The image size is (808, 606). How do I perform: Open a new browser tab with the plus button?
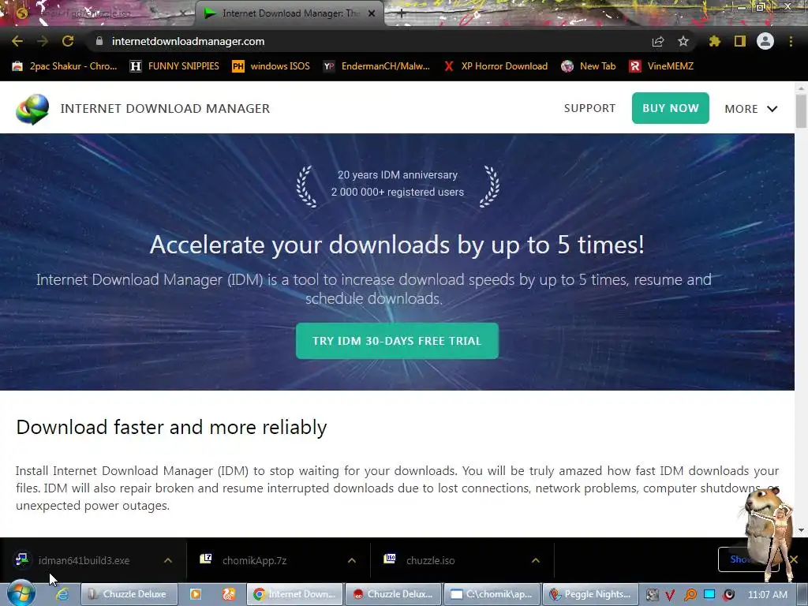401,13
